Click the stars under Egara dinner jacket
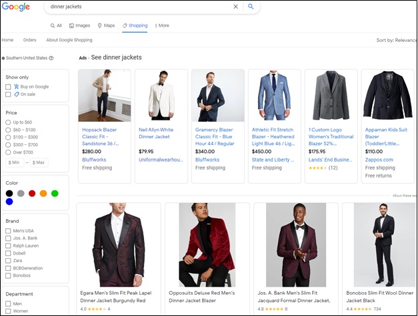418x316 pixels. tap(97, 309)
